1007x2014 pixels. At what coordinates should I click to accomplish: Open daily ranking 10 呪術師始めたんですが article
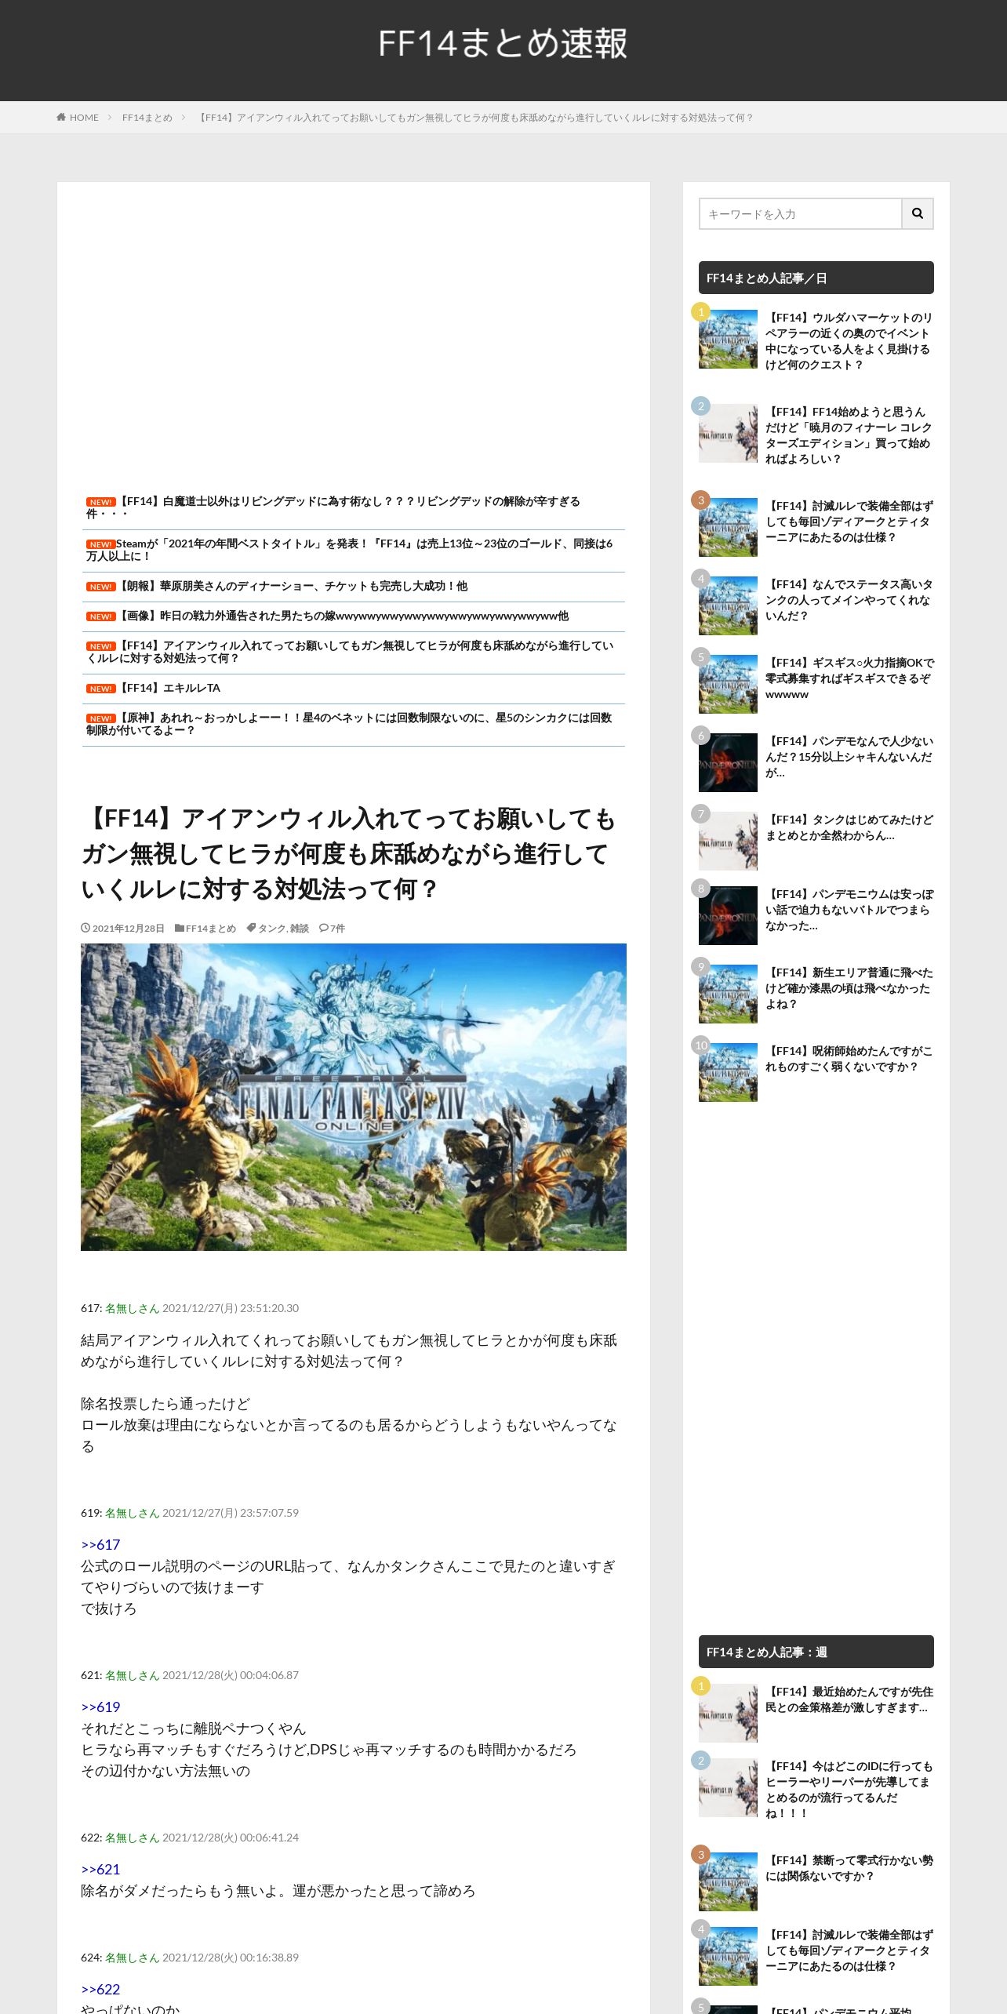(849, 1059)
